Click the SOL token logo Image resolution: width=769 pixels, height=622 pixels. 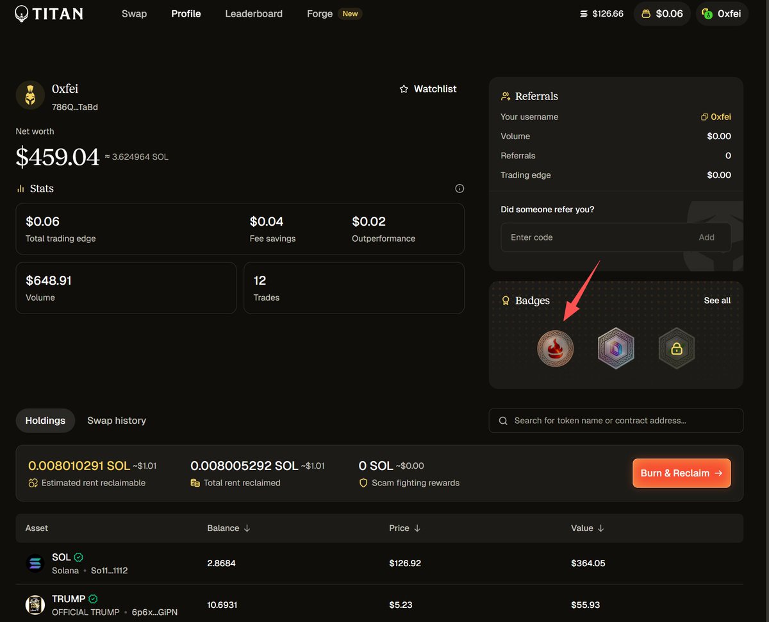point(35,564)
